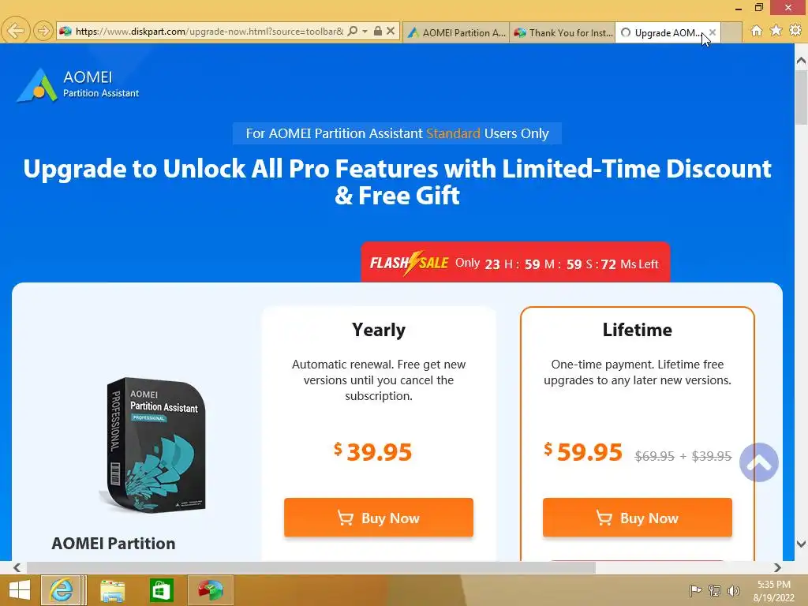The image size is (808, 606).
Task: Click the browser Forward arrow button
Action: click(43, 31)
